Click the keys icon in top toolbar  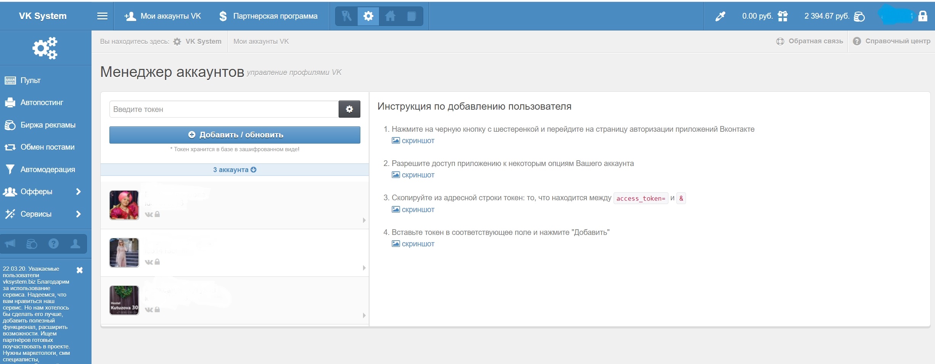[x=346, y=16]
